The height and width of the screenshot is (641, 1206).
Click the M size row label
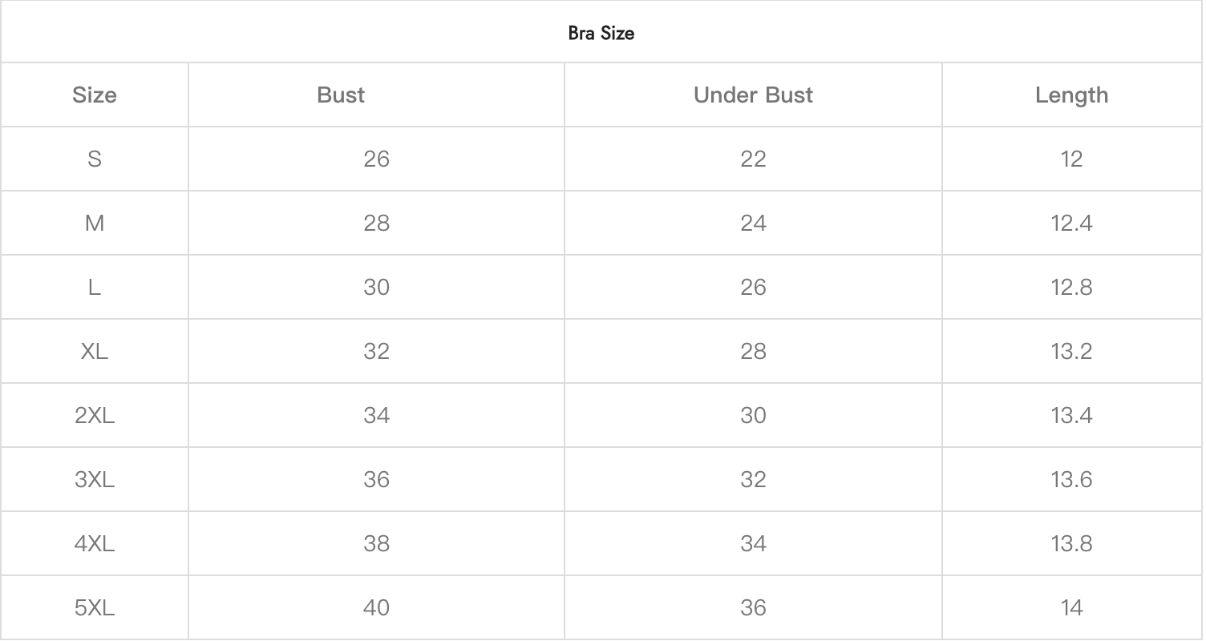click(x=95, y=224)
